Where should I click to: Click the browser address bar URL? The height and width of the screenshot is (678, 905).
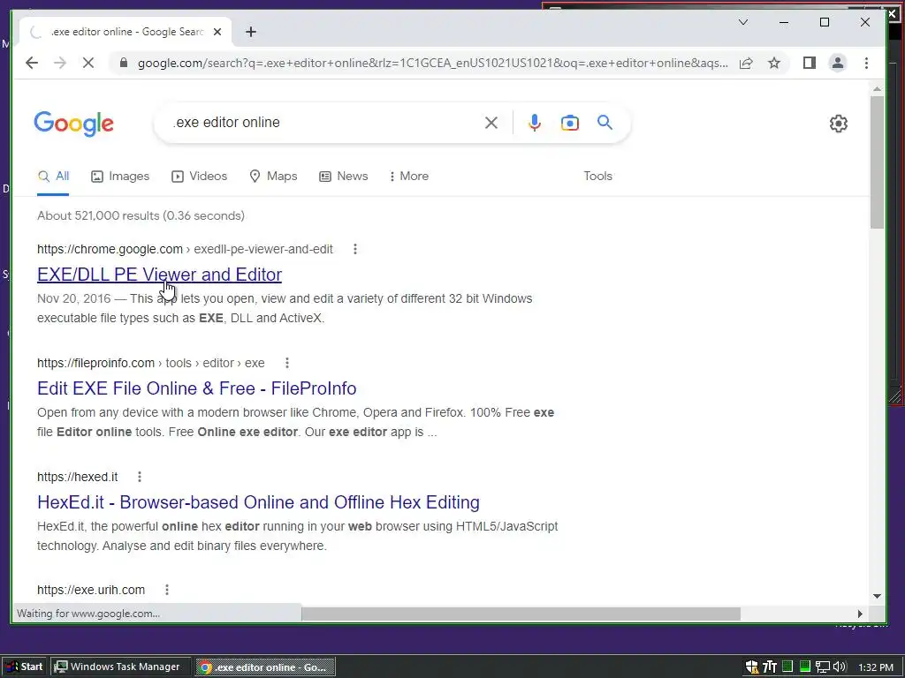pyautogui.click(x=432, y=63)
